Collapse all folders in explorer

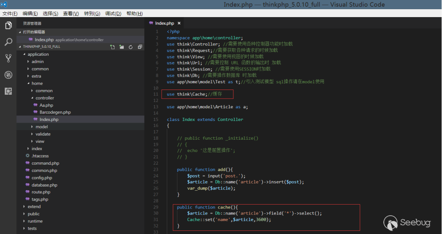[140, 47]
